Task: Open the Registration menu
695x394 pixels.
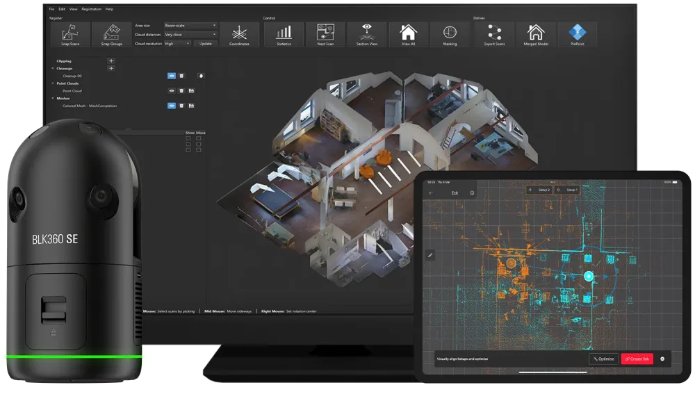Action: (x=91, y=9)
